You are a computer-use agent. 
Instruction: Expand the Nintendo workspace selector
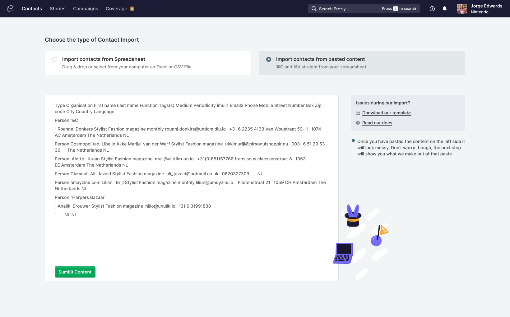[480, 12]
